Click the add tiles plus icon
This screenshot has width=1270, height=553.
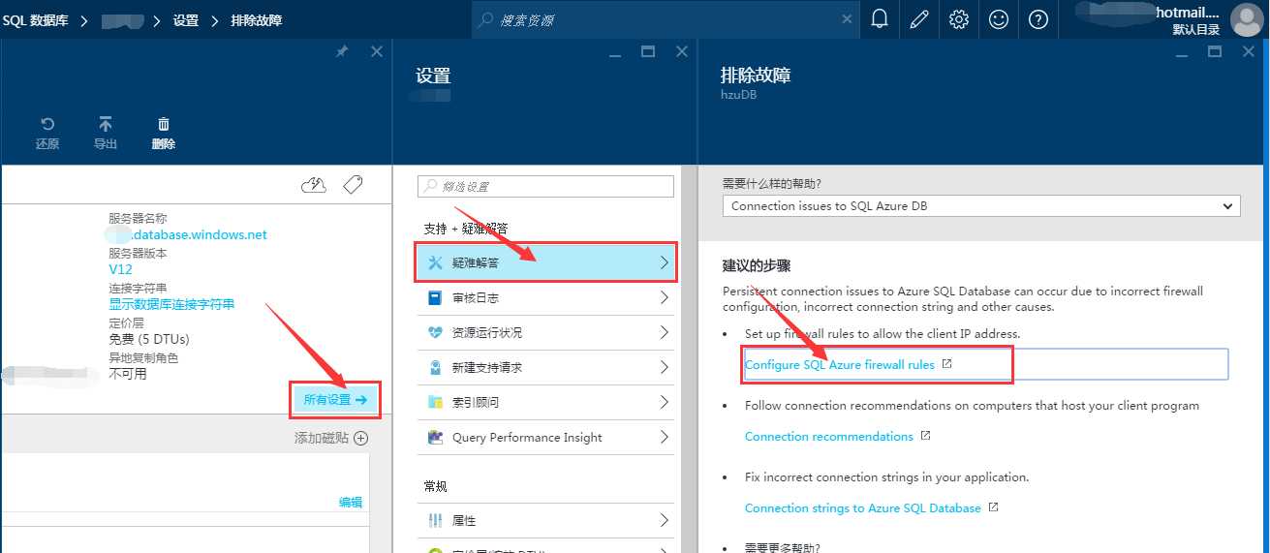pos(360,438)
